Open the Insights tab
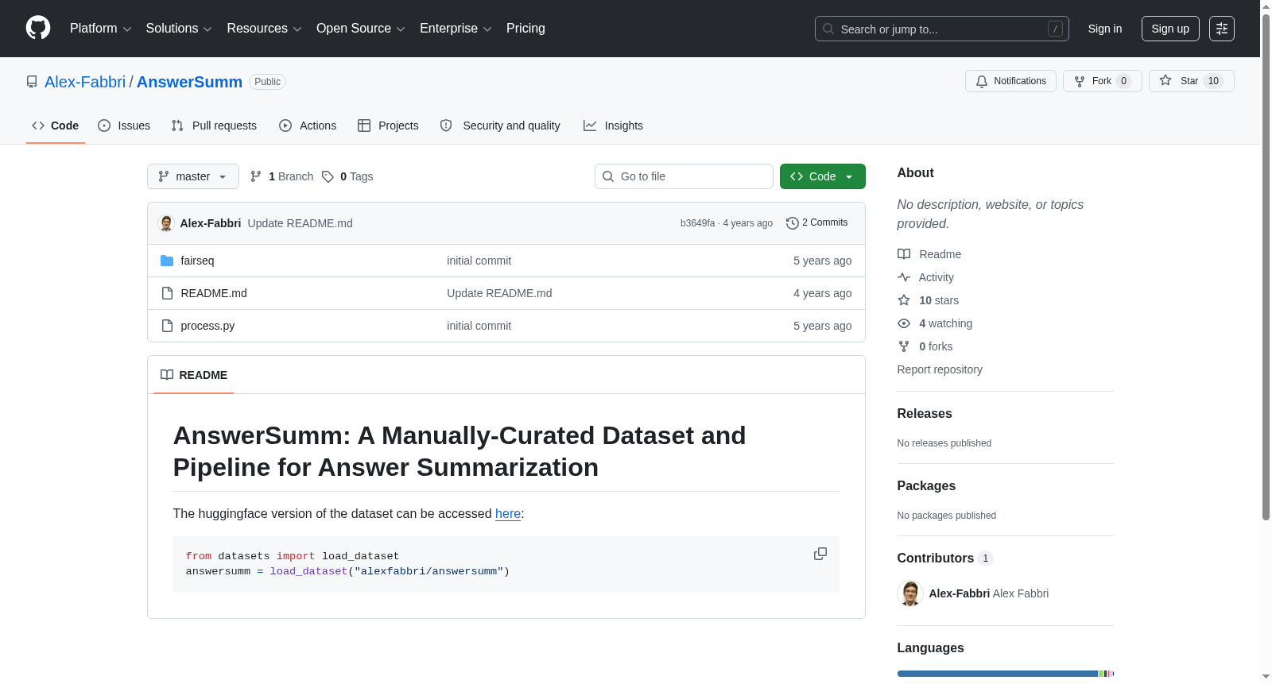 pyautogui.click(x=613, y=126)
